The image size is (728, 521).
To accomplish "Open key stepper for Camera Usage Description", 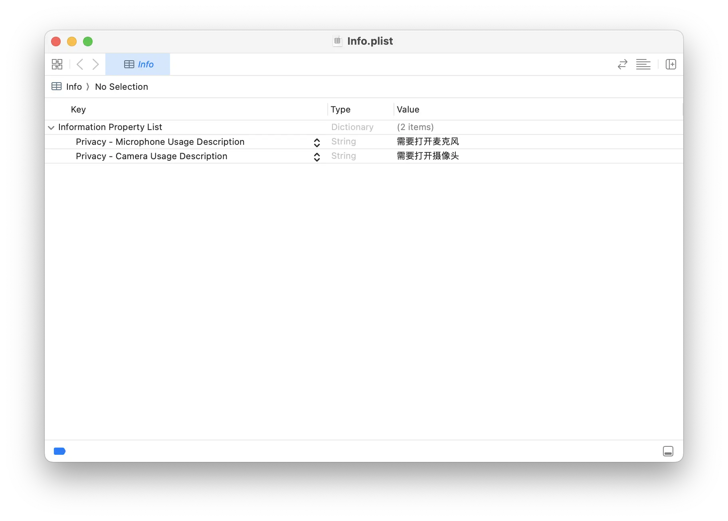I will pyautogui.click(x=317, y=157).
